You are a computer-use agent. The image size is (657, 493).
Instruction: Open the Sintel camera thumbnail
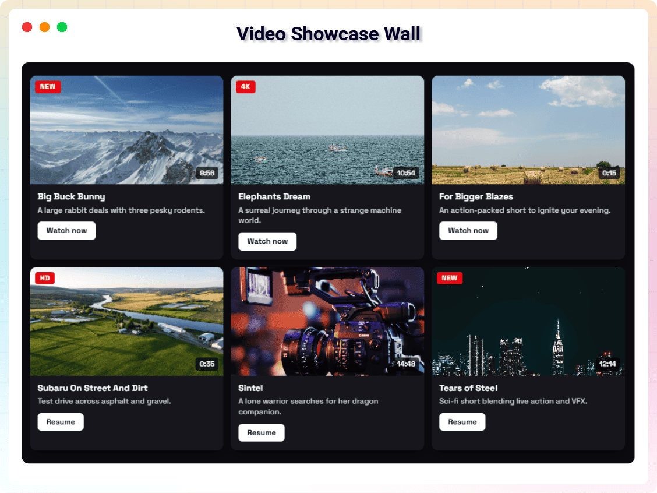click(327, 321)
